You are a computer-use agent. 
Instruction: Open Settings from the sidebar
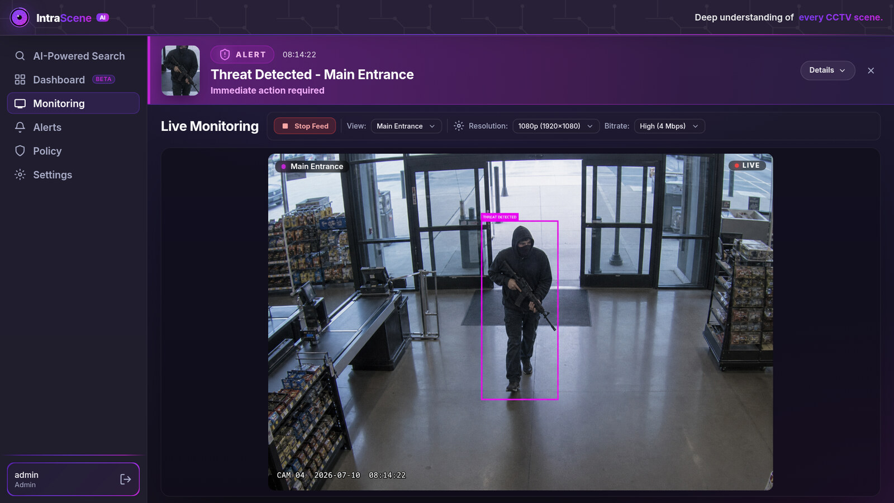click(73, 175)
